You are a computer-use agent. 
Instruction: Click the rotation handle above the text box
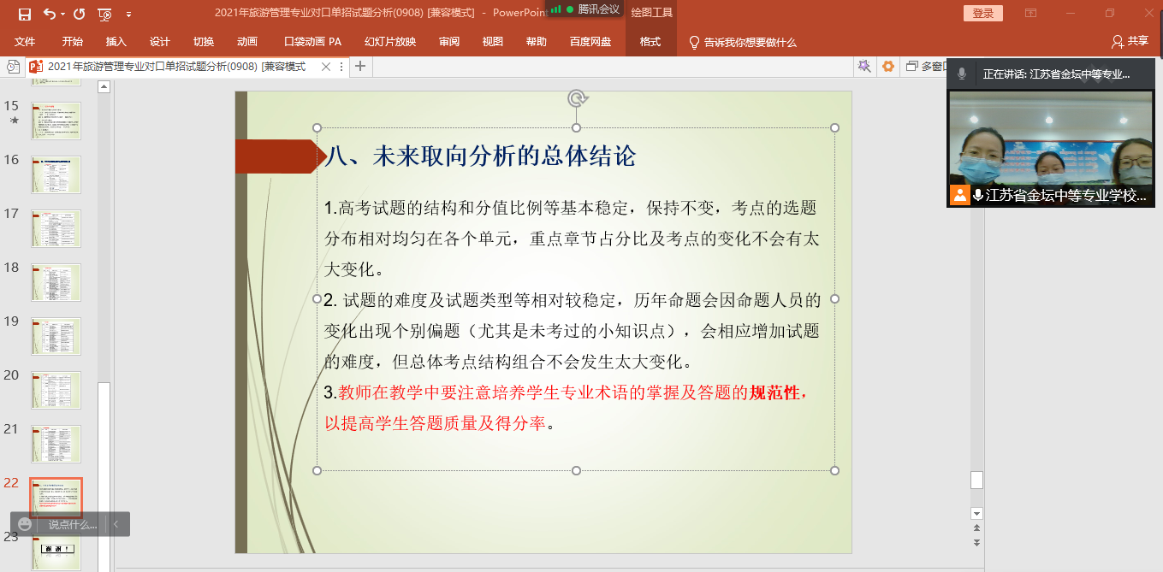(576, 98)
